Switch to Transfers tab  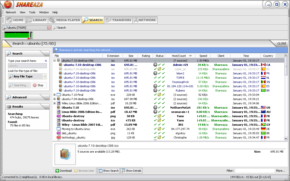(118, 20)
